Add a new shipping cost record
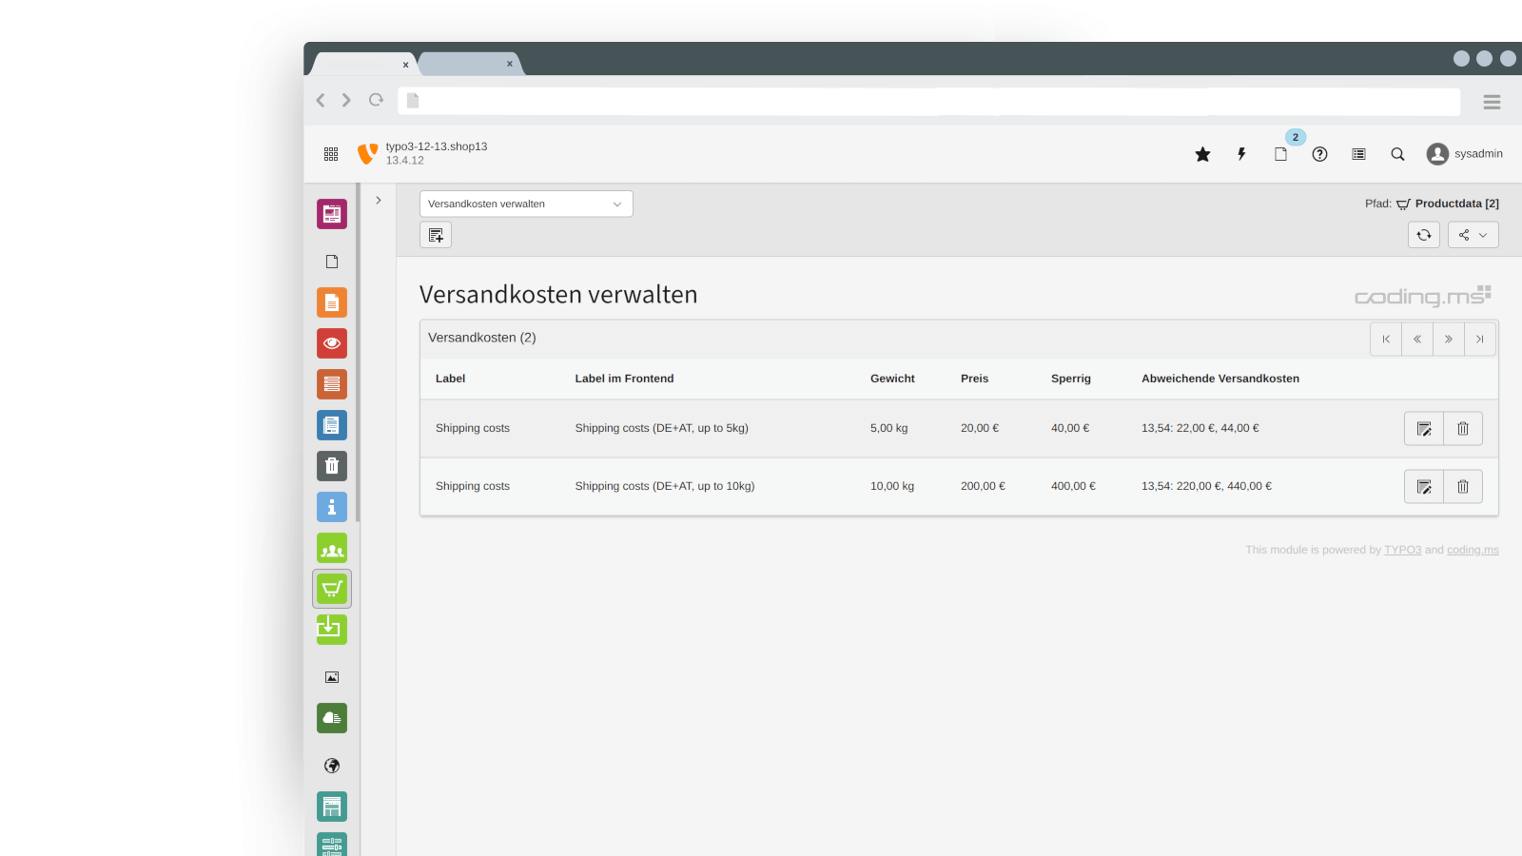 pos(436,235)
